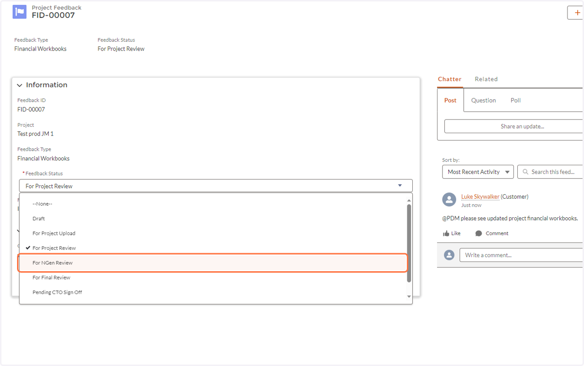Open the Most Recent Activity sort dropdown
This screenshot has height=366, width=584.
click(x=478, y=172)
